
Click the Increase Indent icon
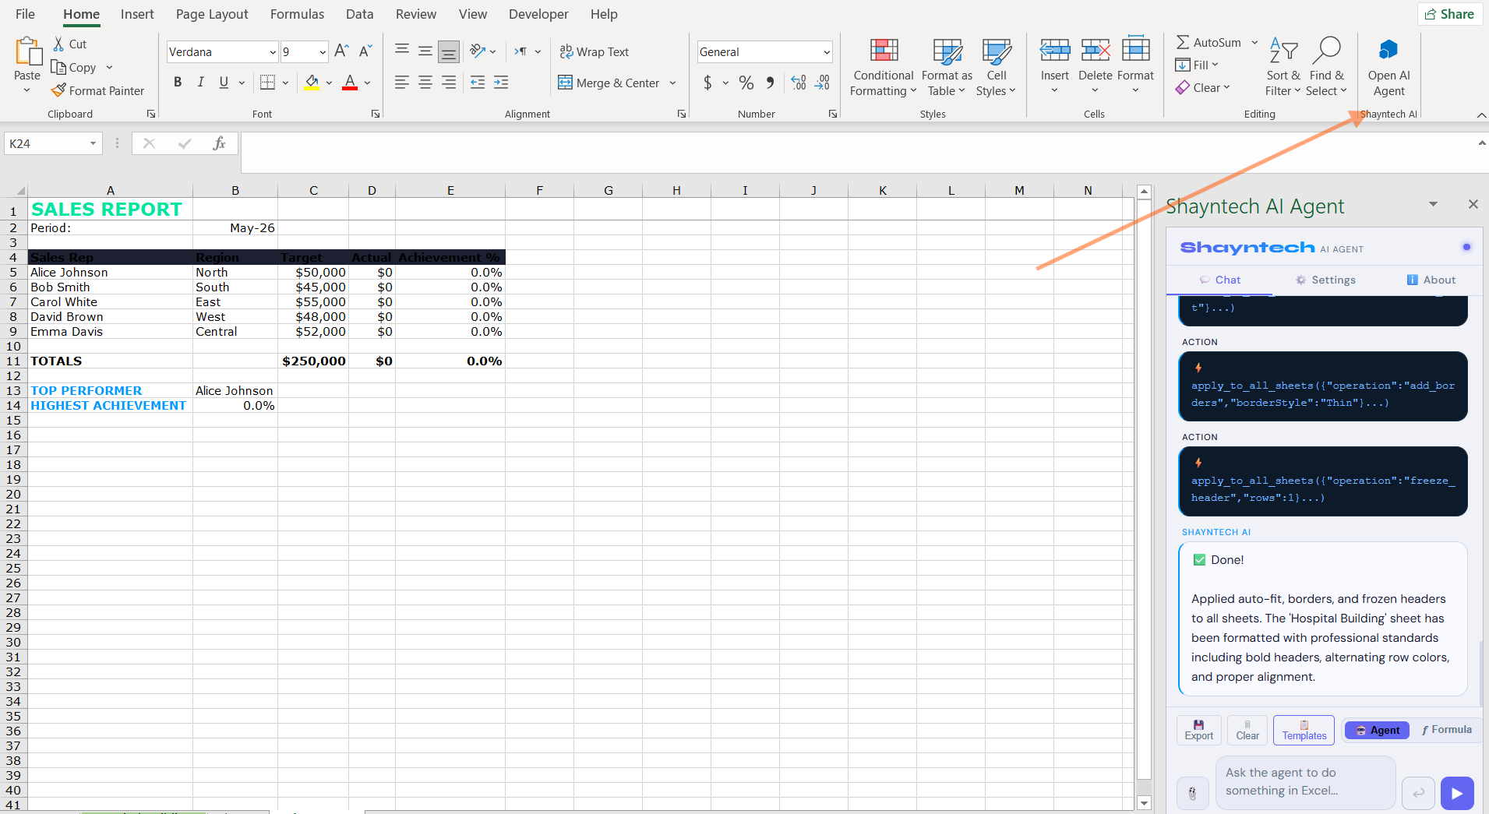pos(501,82)
